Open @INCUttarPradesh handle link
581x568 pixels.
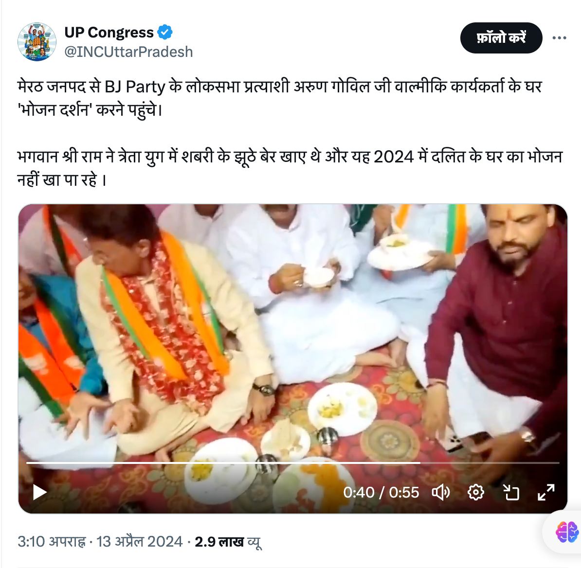click(x=128, y=52)
